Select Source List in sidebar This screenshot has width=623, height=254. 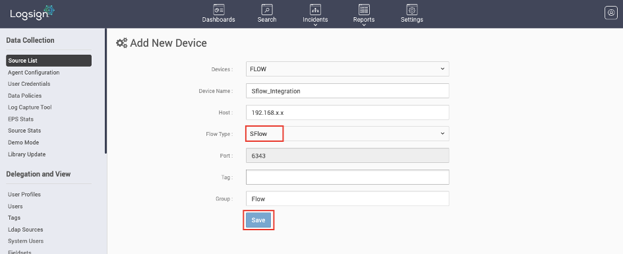click(x=49, y=61)
